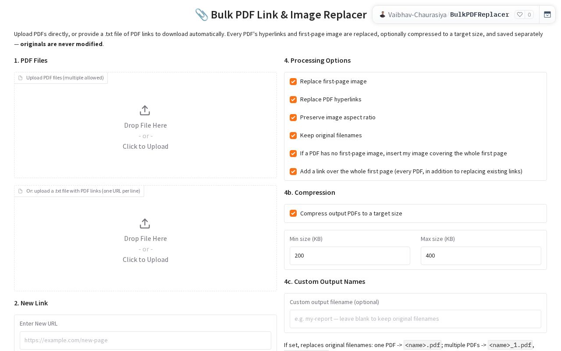
Task: Click the Enter New URL input box
Action: click(x=146, y=340)
